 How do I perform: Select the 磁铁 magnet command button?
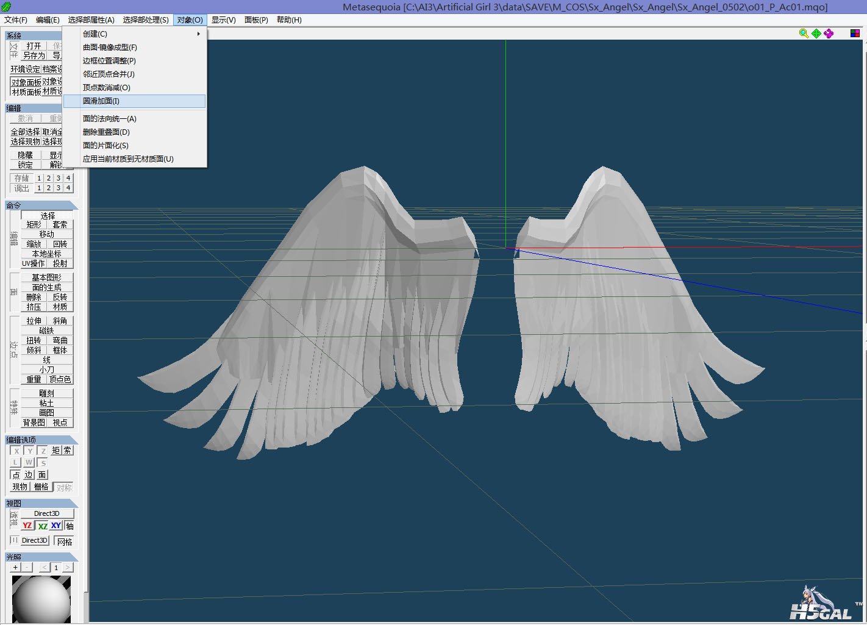tap(47, 330)
